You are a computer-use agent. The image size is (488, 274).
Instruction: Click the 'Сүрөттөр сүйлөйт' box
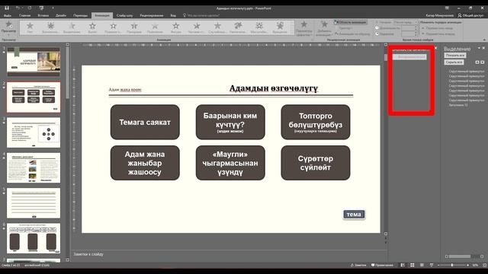point(316,163)
